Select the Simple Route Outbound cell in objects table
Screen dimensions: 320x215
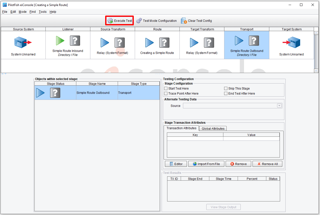click(x=97, y=93)
